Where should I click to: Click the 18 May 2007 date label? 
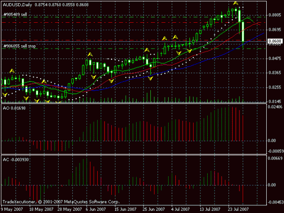click(x=41, y=209)
